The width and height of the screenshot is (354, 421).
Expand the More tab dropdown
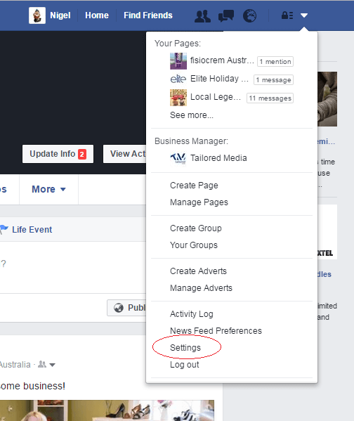48,189
